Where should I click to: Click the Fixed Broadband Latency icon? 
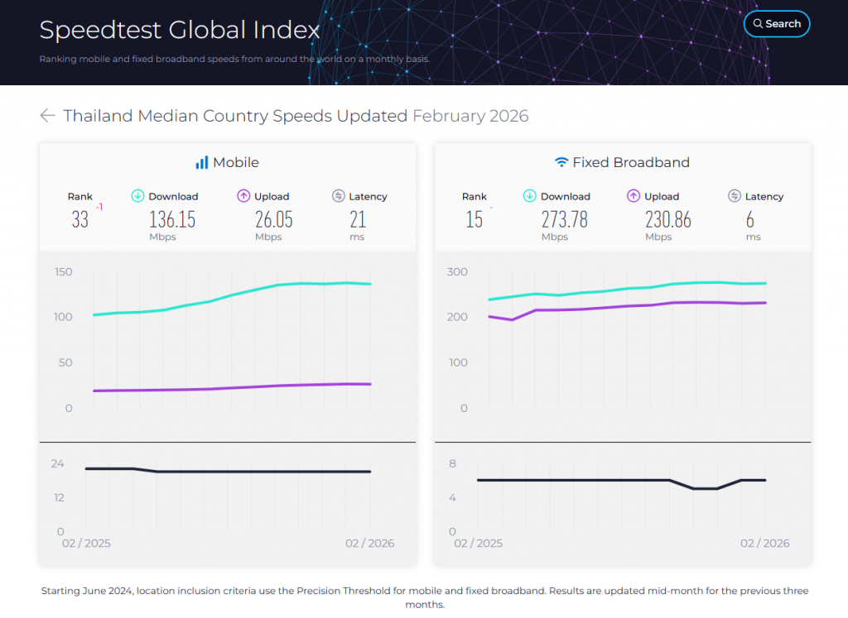coord(735,196)
